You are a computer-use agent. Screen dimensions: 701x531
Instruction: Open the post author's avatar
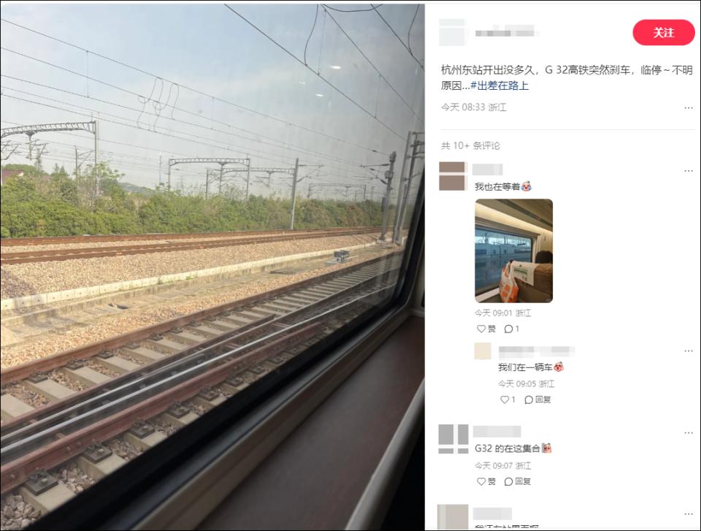click(452, 32)
